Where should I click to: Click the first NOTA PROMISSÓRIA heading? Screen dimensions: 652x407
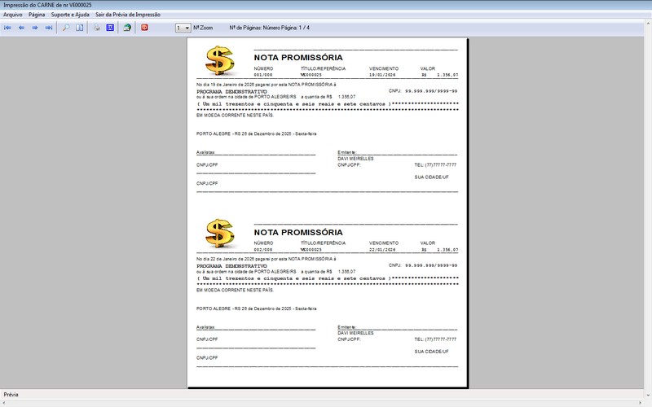point(298,57)
